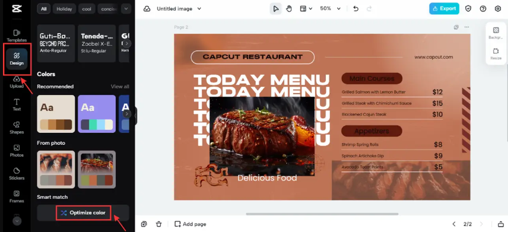Viewport: 508px width, 232px height.
Task: Open the layout view dropdown
Action: [306, 9]
